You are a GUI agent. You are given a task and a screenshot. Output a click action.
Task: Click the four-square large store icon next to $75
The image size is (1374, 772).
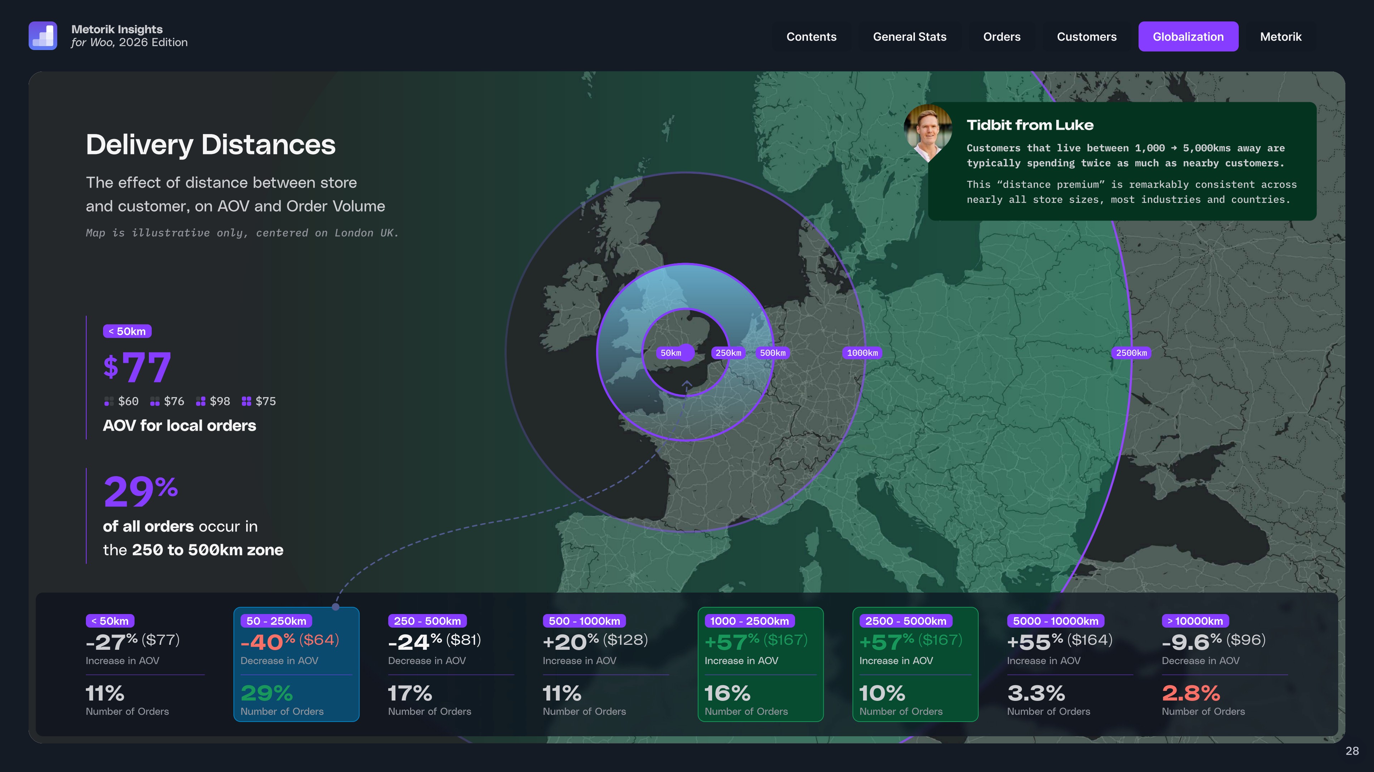[x=247, y=401]
